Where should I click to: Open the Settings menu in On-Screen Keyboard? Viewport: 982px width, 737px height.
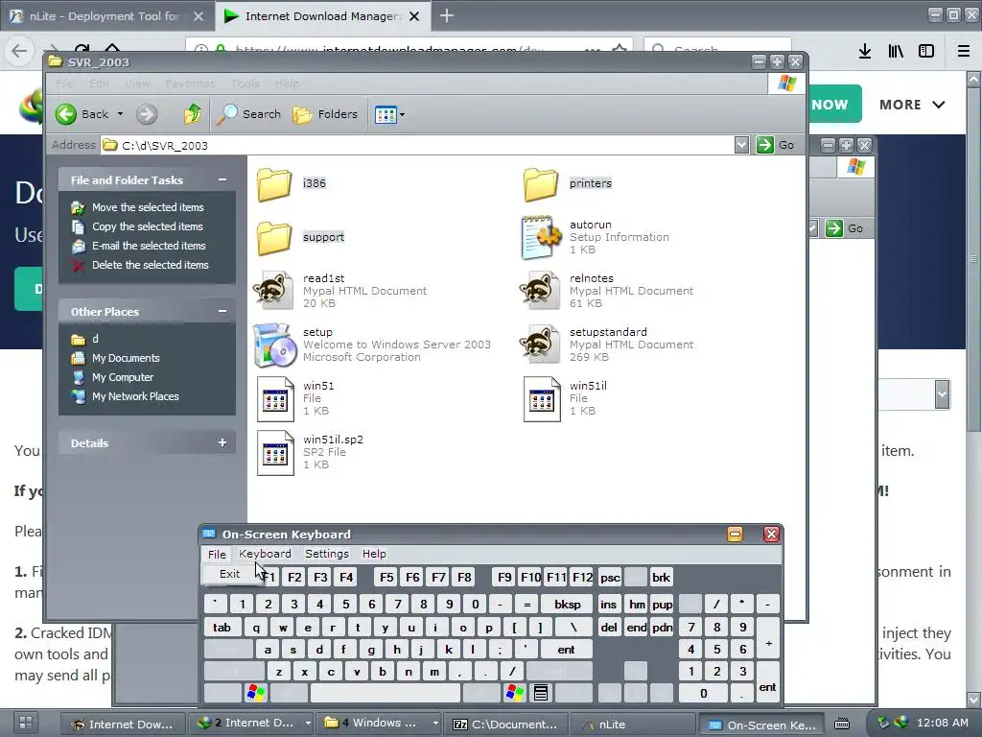(327, 554)
